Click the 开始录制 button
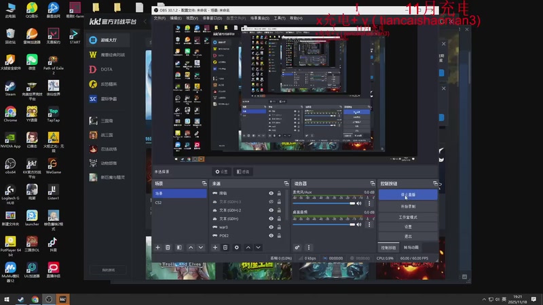 coord(408,206)
